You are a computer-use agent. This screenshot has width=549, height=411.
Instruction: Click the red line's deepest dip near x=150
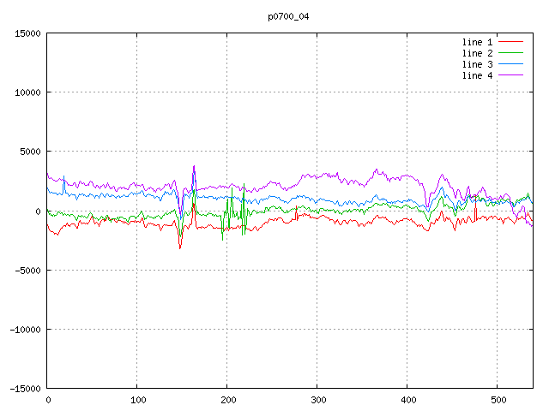coord(180,247)
